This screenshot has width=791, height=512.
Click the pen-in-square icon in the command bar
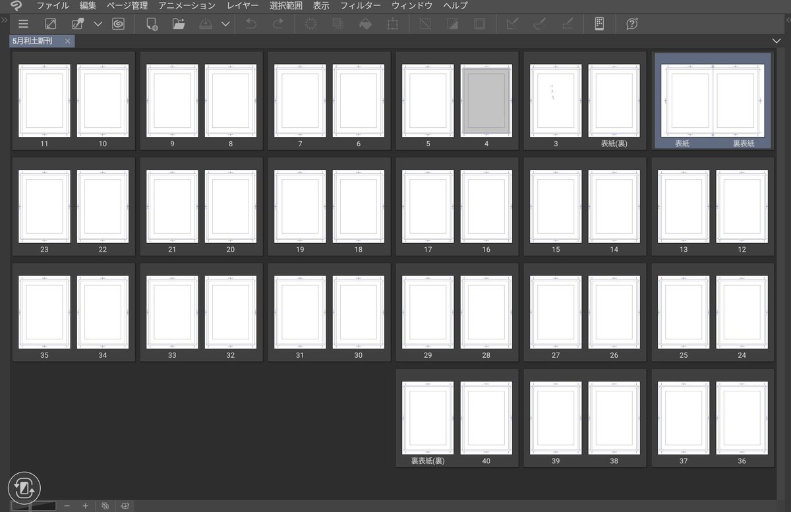point(78,24)
